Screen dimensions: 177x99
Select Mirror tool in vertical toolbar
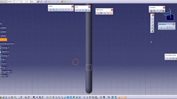coord(152,28)
